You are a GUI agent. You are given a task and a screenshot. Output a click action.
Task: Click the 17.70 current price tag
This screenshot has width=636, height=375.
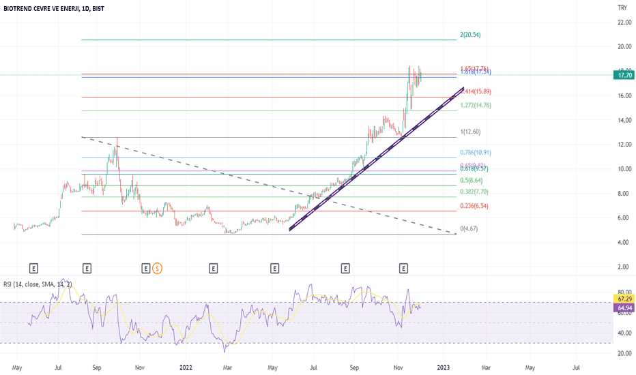pyautogui.click(x=624, y=76)
